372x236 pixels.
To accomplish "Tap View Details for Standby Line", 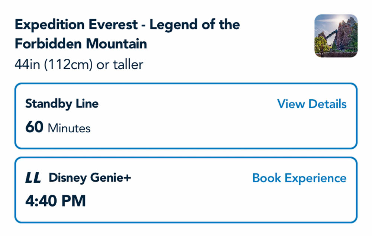I will [x=312, y=104].
